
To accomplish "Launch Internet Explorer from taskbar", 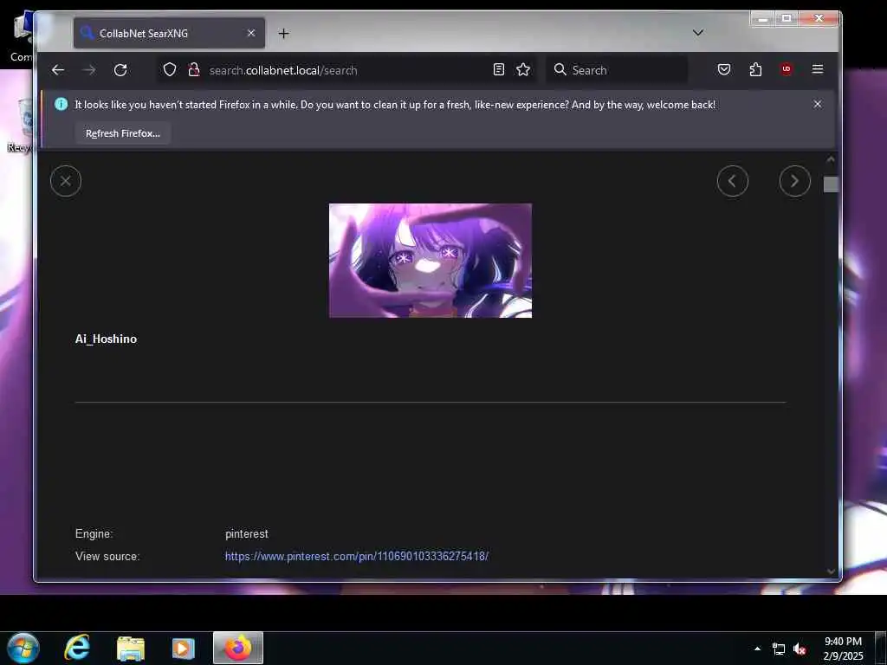I will pyautogui.click(x=77, y=648).
